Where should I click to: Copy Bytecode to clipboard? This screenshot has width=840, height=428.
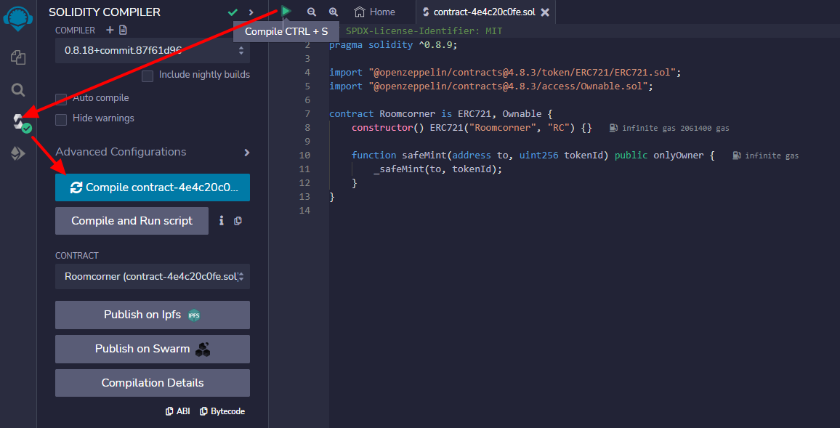(x=222, y=411)
